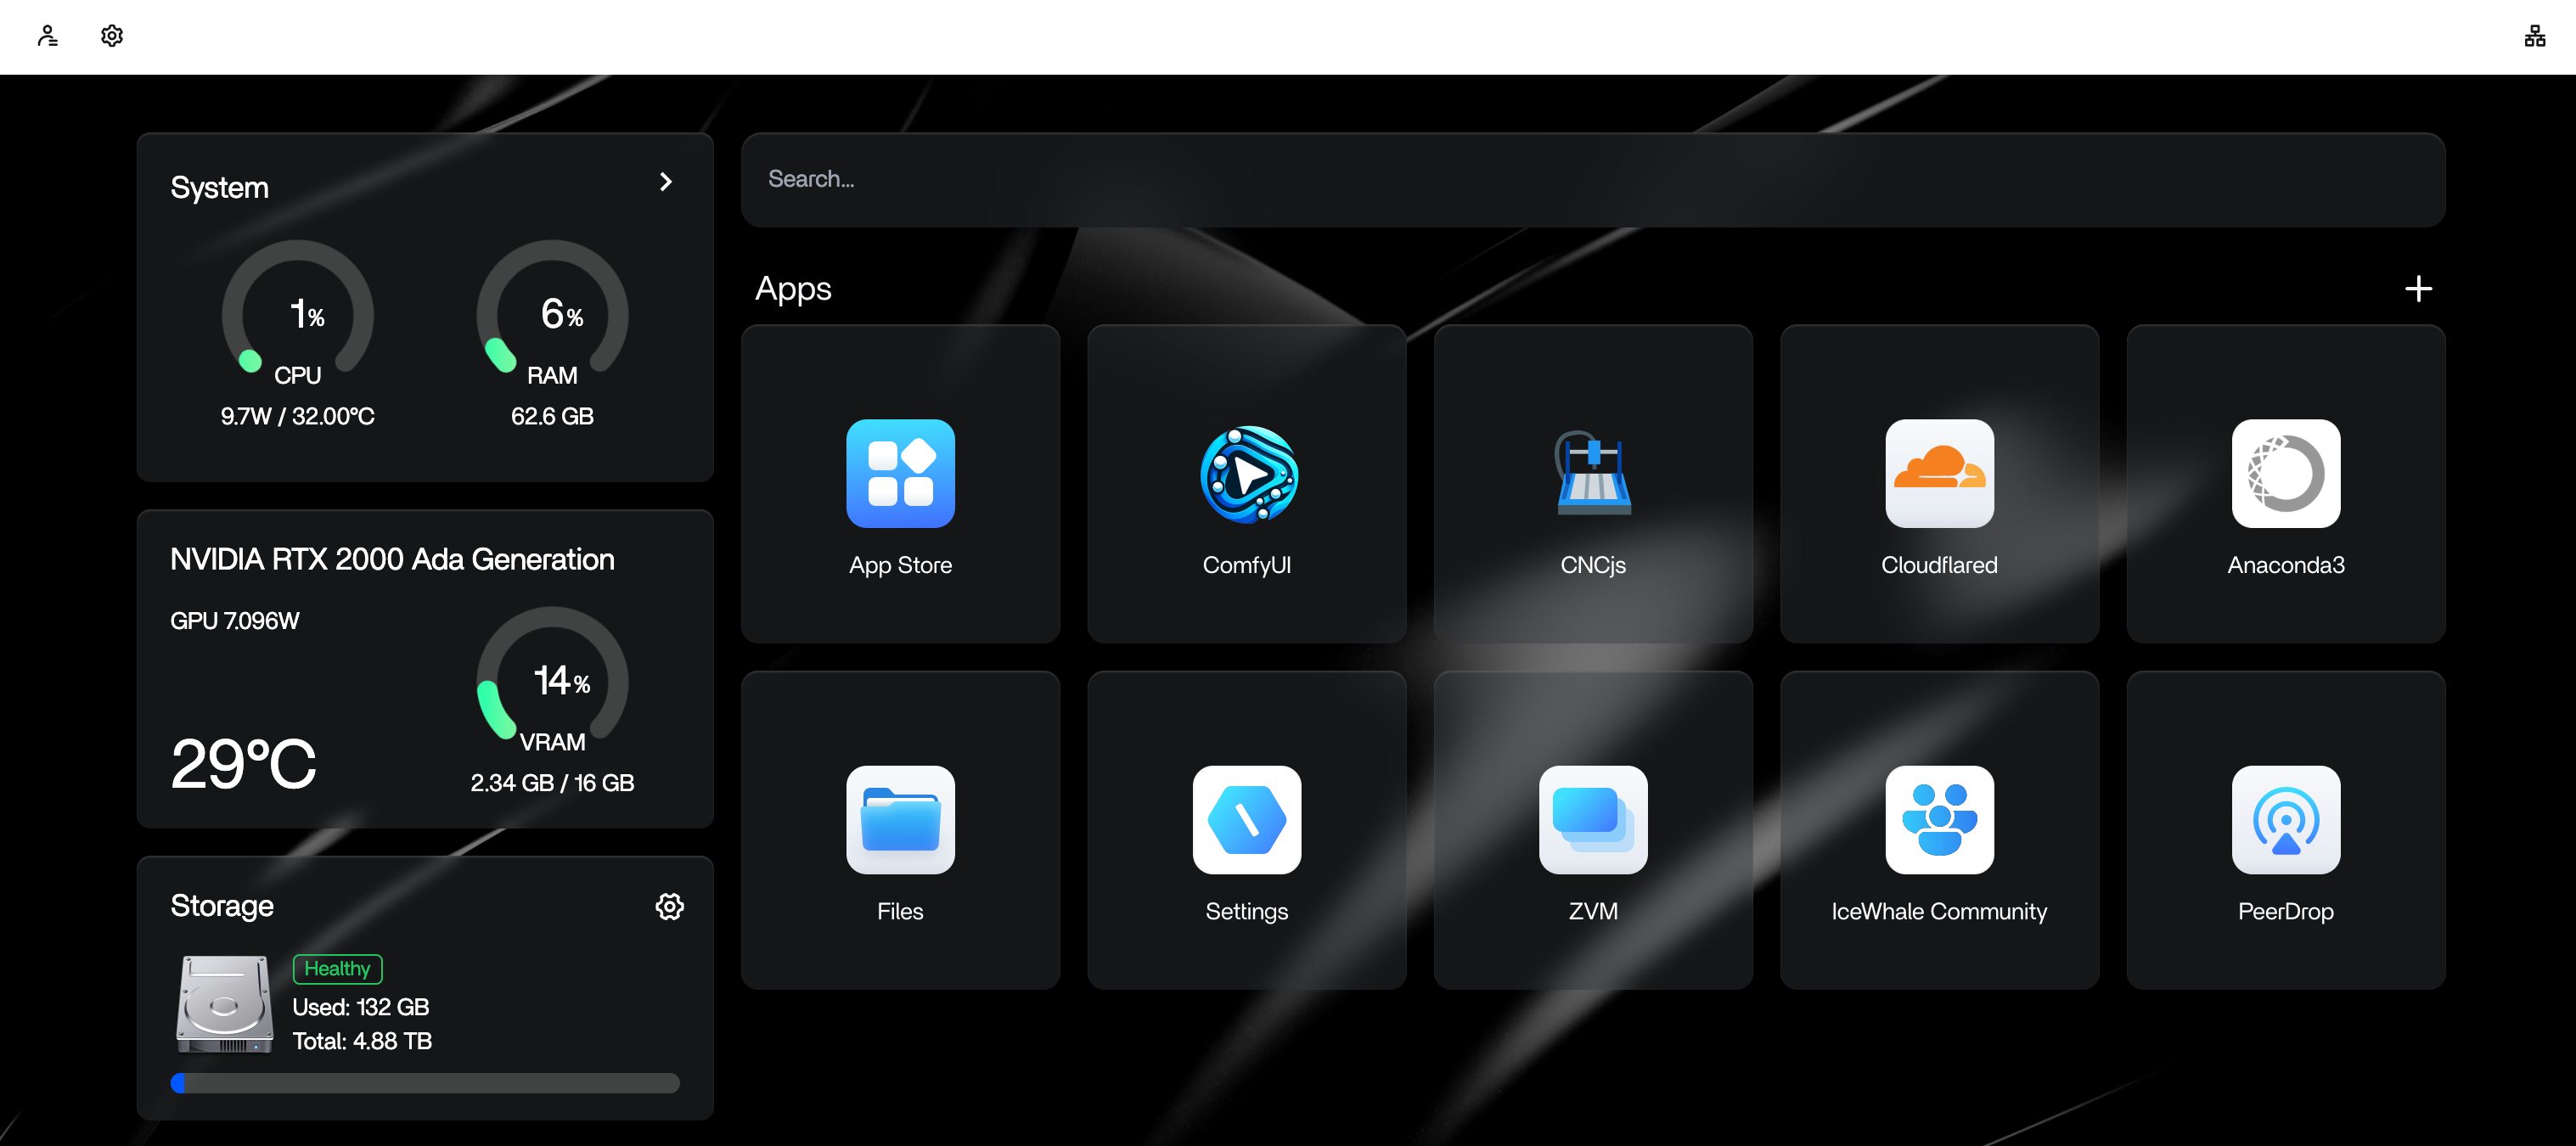Click the Total: 4.88 TB text
Image resolution: width=2576 pixels, height=1146 pixels.
362,1041
